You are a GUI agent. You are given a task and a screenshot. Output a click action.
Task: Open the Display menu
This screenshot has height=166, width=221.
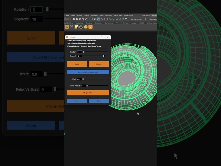coord(86,16)
